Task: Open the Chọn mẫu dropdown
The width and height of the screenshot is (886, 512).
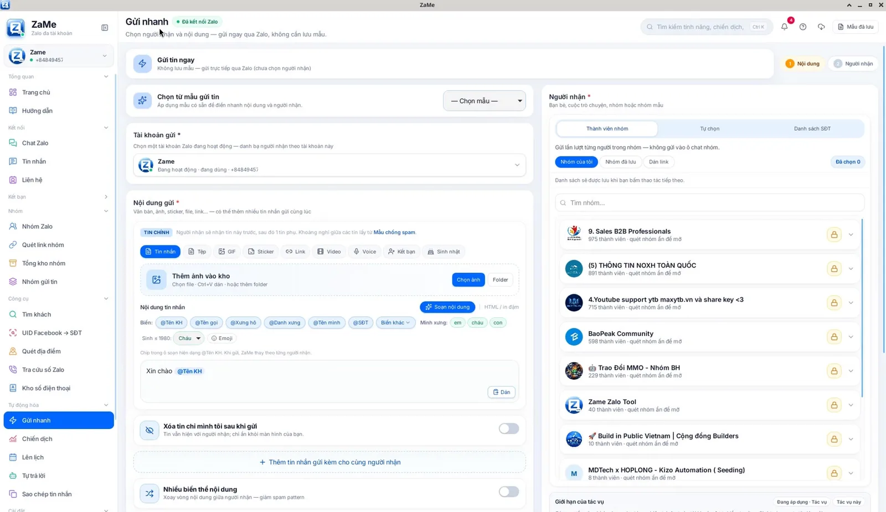Action: tap(485, 101)
